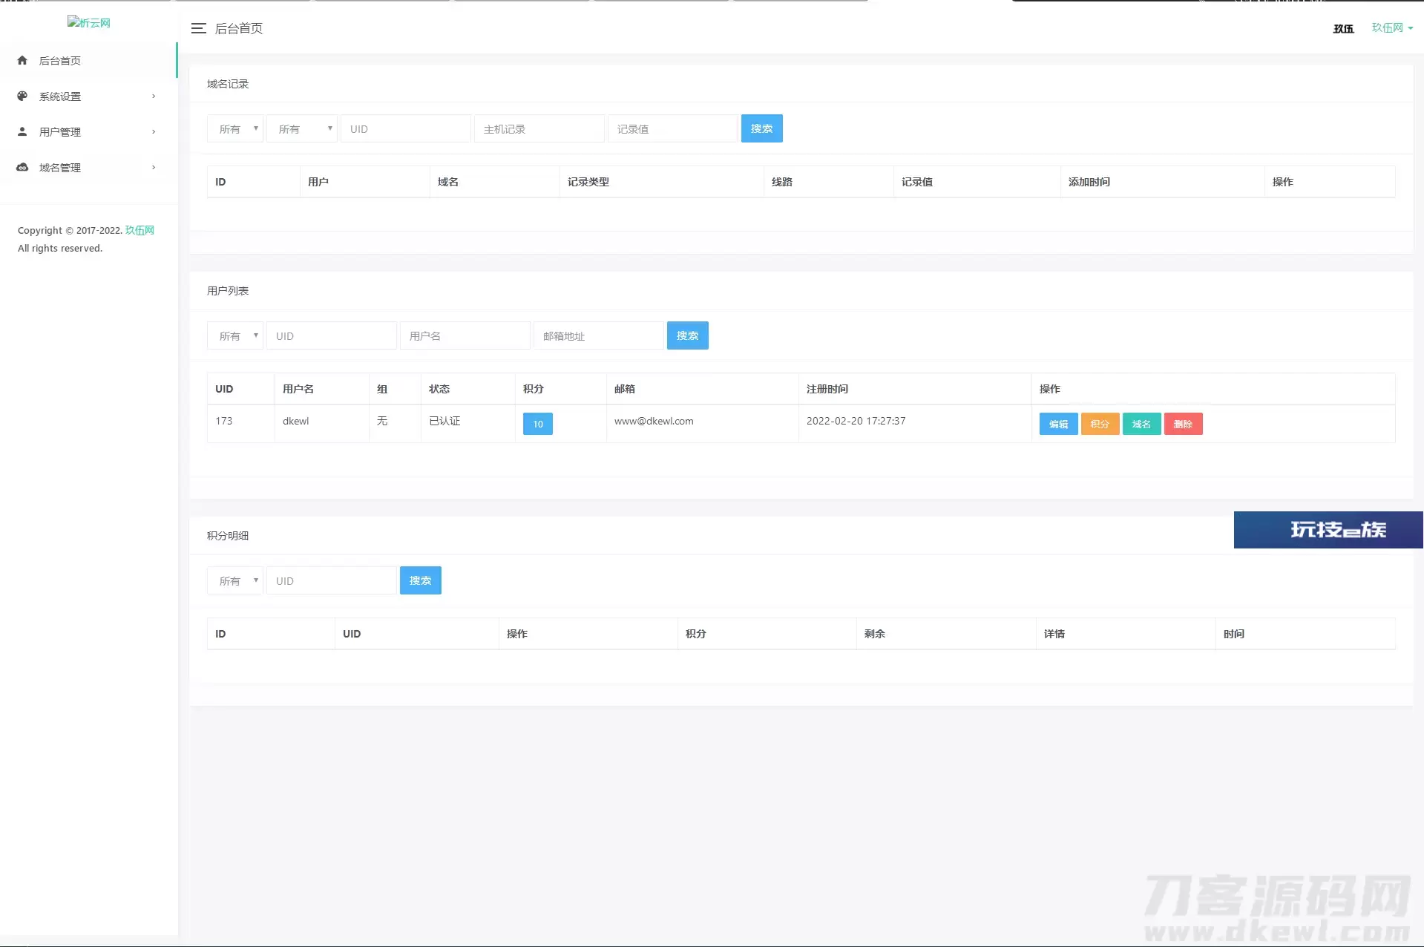The image size is (1424, 947).
Task: Click registration time 2022-02-20 17:27:37
Action: pos(856,421)
